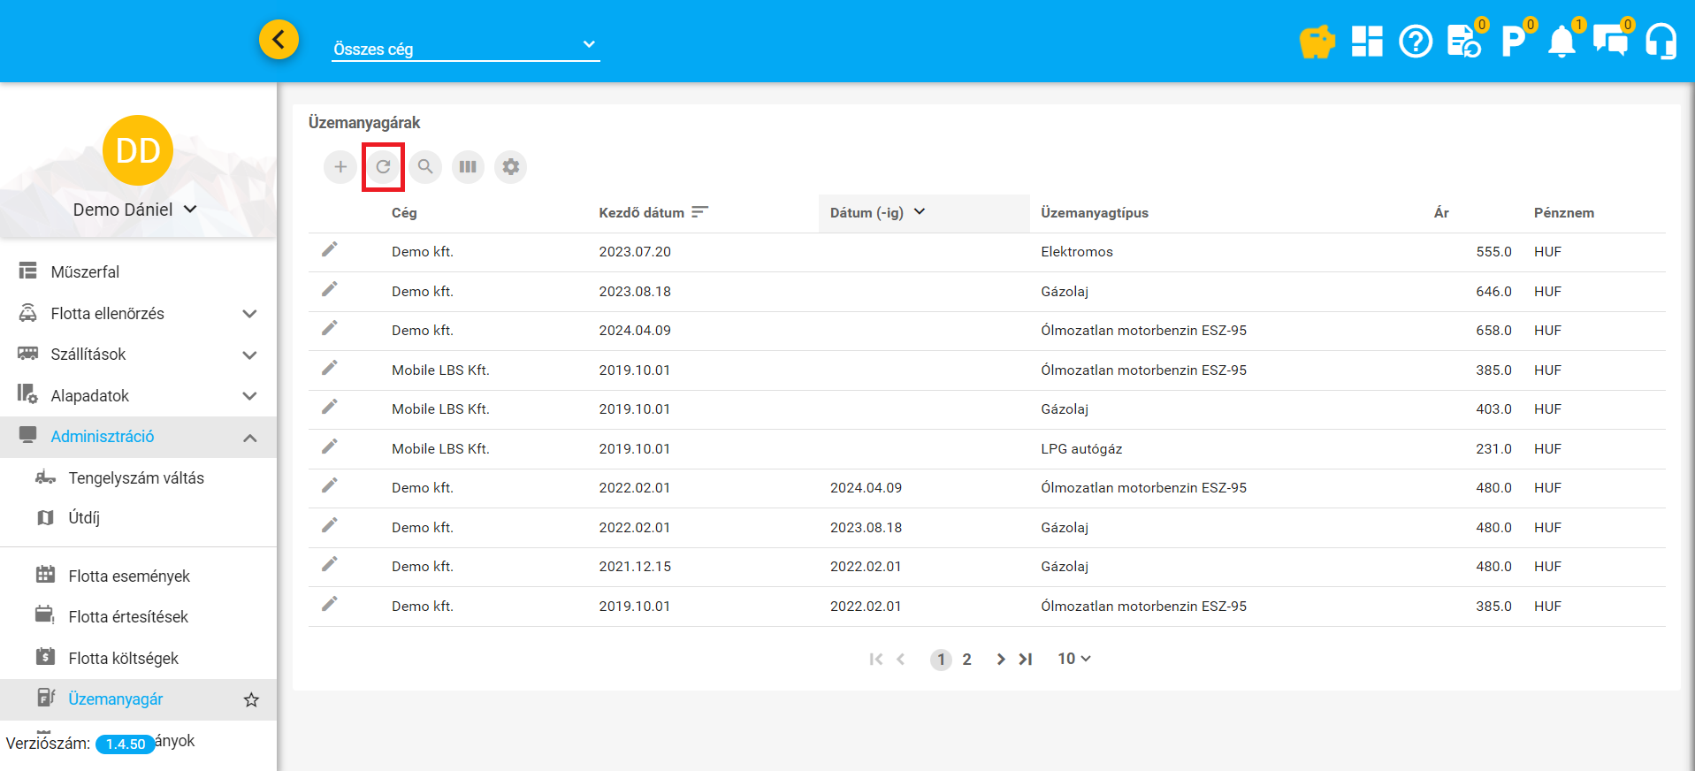Open table settings gear icon
The height and width of the screenshot is (771, 1695).
click(510, 166)
